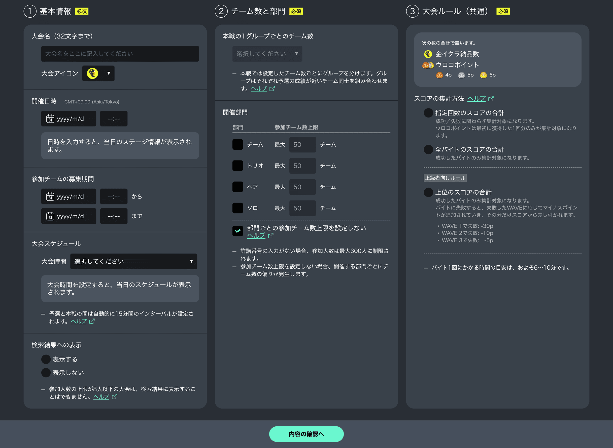The height and width of the screenshot is (448, 613).
Task: Check the ソロ division checkbox
Action: coord(237,208)
